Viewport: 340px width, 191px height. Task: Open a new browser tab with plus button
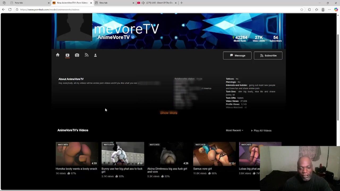(181, 3)
